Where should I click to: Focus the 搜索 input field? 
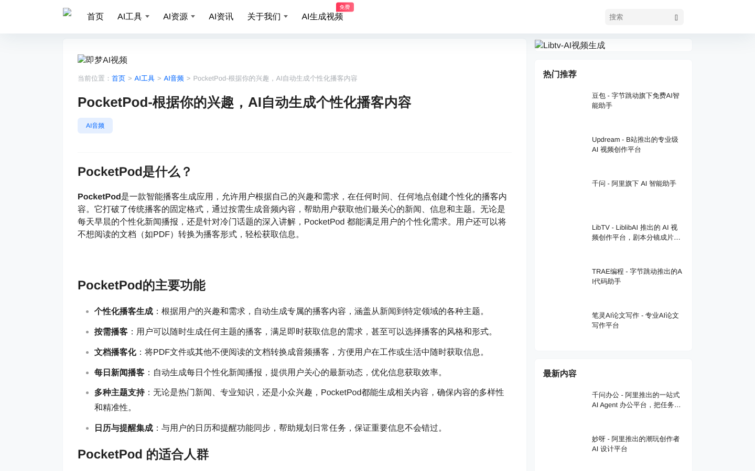639,17
